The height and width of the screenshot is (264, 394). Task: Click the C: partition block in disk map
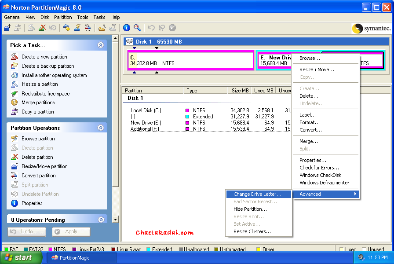pyautogui.click(x=191, y=60)
